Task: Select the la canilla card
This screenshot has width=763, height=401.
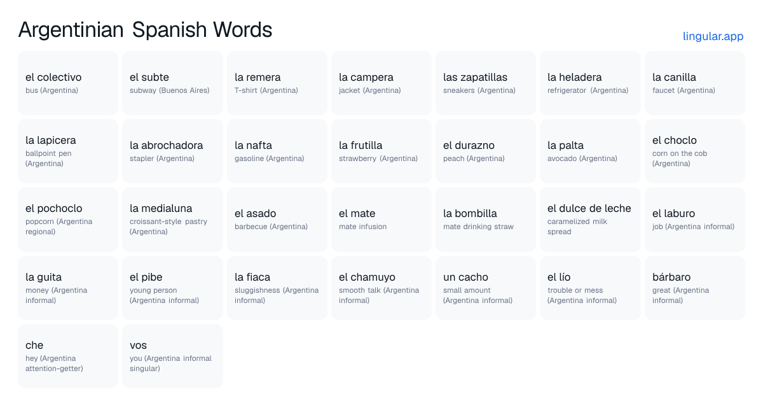Action: [695, 83]
